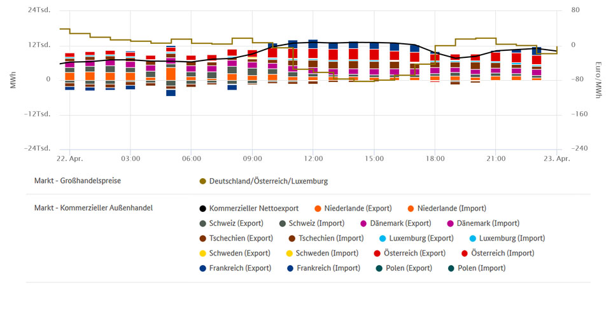Click the teal Polen (Export) legend dot
The height and width of the screenshot is (318, 611).
coord(379,268)
